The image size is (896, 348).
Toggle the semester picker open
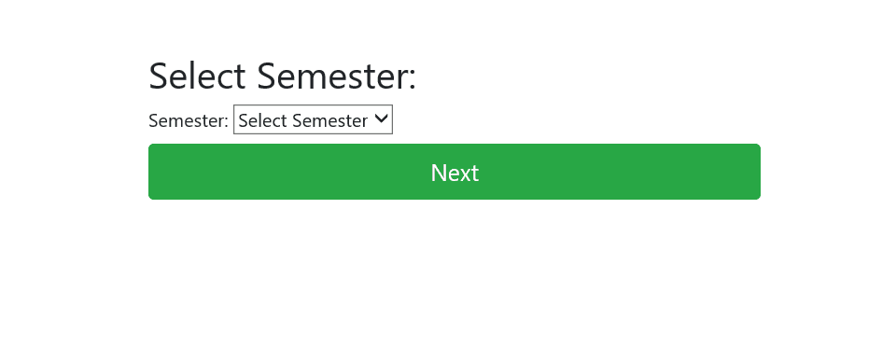(x=313, y=119)
